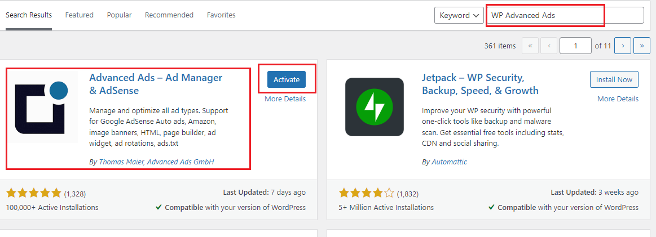Jump to last page of results

coord(641,46)
